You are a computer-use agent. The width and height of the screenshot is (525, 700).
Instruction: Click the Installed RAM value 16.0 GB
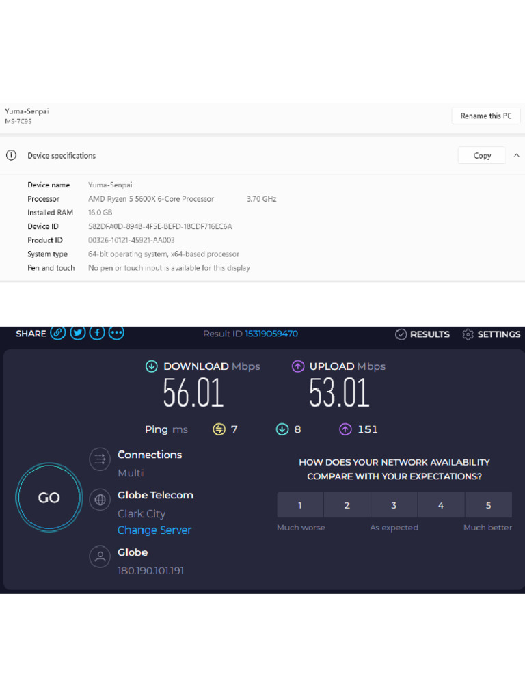click(100, 213)
